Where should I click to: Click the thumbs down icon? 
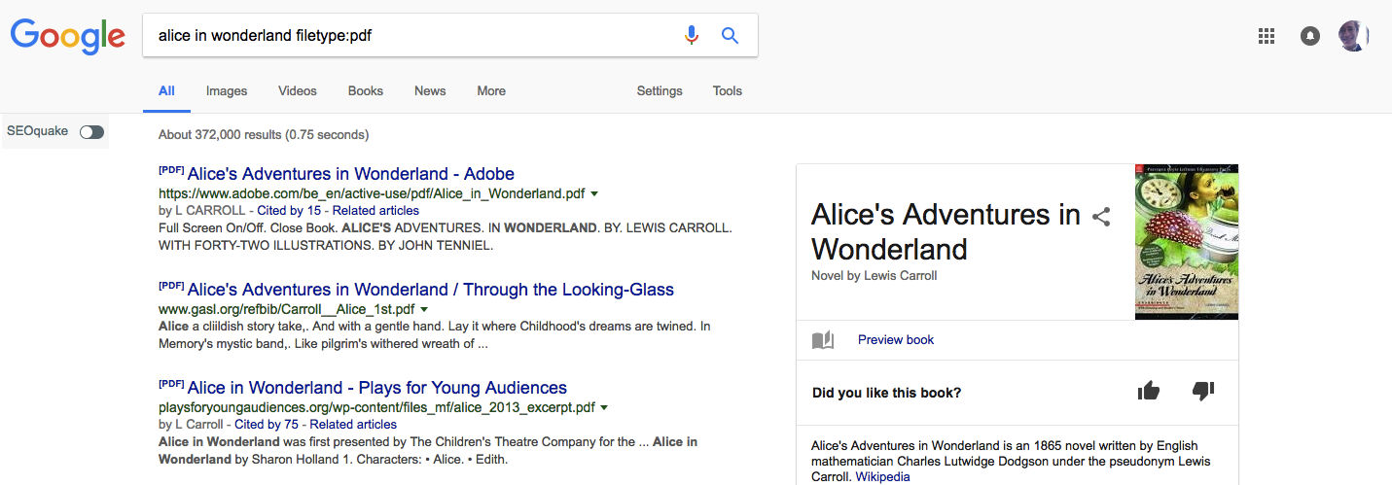[1203, 392]
